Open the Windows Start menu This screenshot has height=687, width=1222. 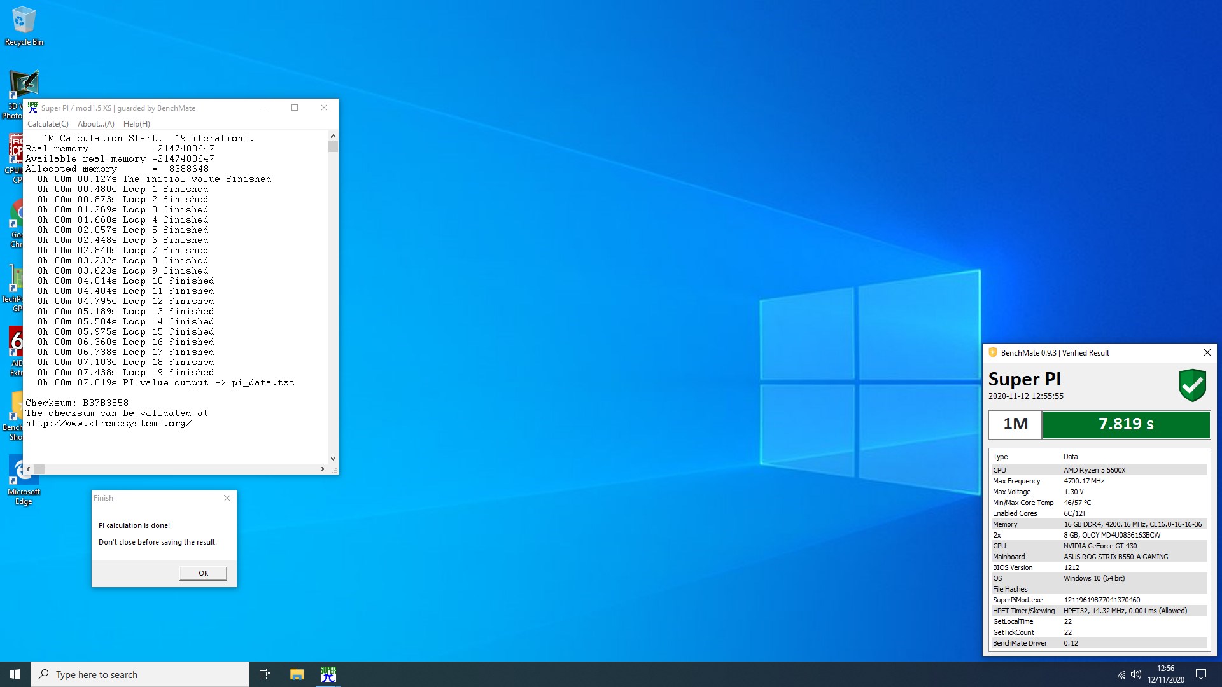15,674
